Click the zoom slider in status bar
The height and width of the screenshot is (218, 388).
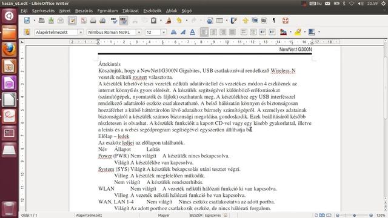[x=354, y=216]
